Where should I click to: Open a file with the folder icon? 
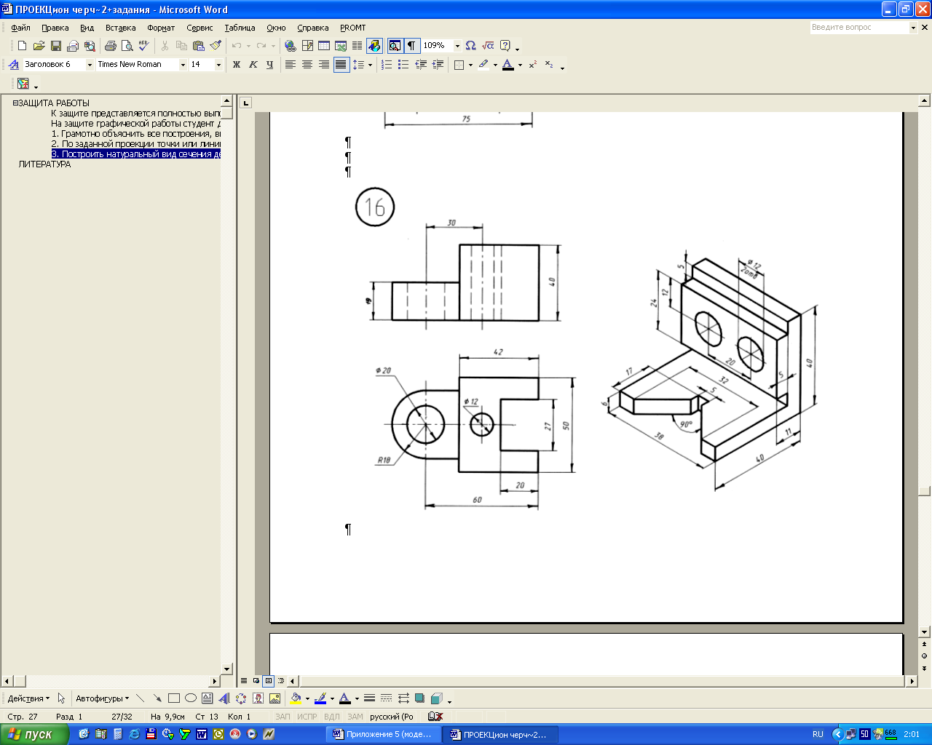pos(39,46)
